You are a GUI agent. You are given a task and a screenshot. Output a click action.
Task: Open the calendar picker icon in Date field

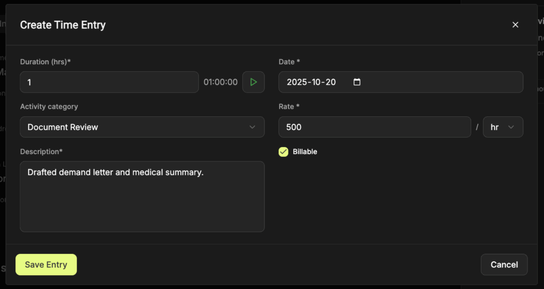[357, 82]
